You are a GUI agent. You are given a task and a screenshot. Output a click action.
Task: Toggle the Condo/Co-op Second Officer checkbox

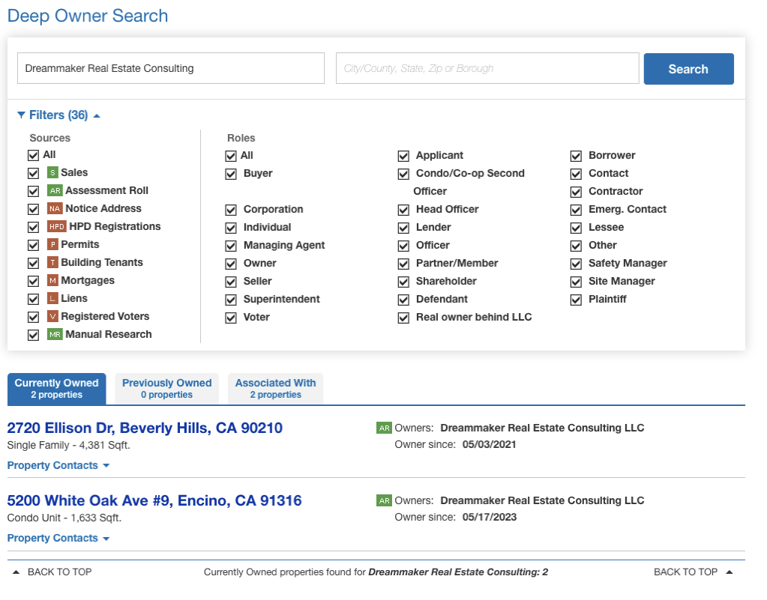coord(403,175)
